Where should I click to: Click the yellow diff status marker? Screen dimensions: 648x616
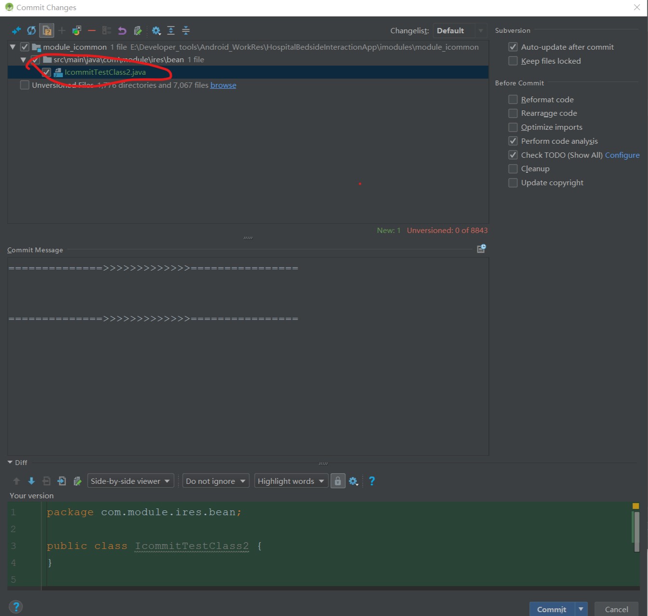pos(635,506)
